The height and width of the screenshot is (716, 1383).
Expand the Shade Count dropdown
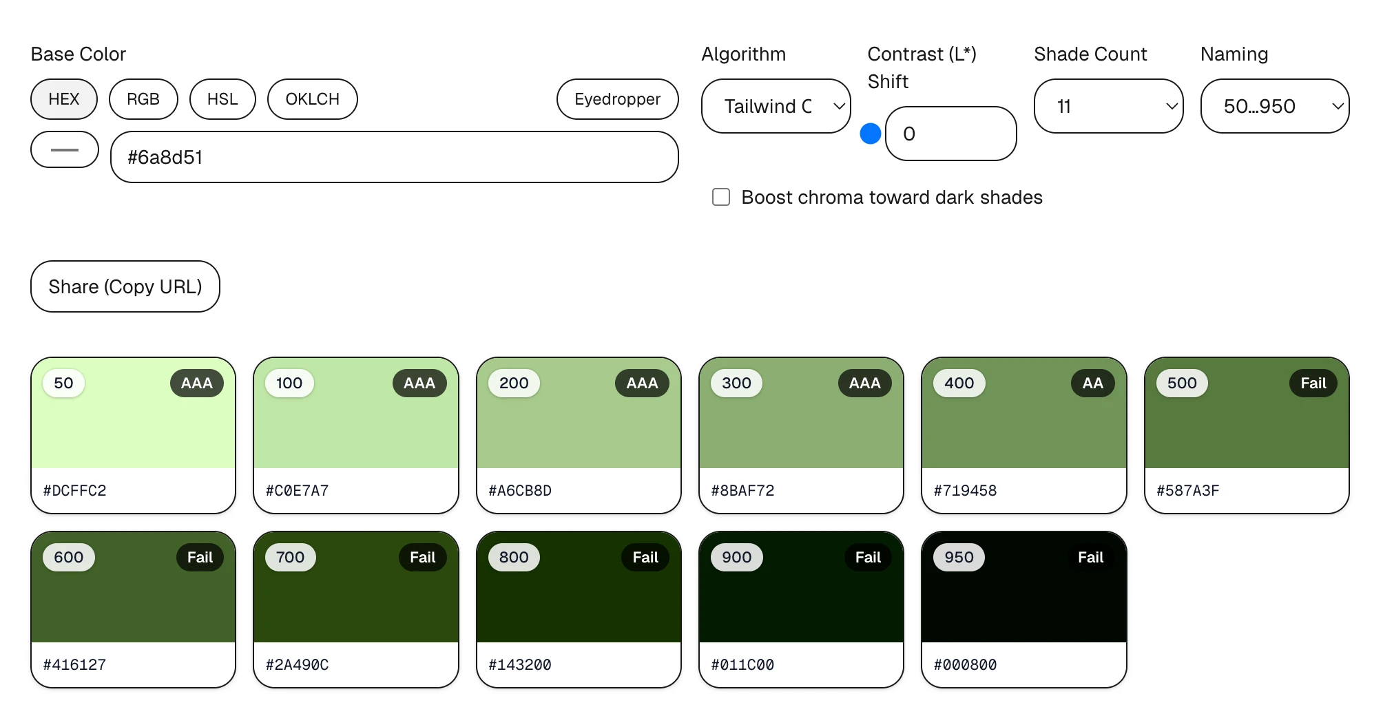(x=1108, y=106)
